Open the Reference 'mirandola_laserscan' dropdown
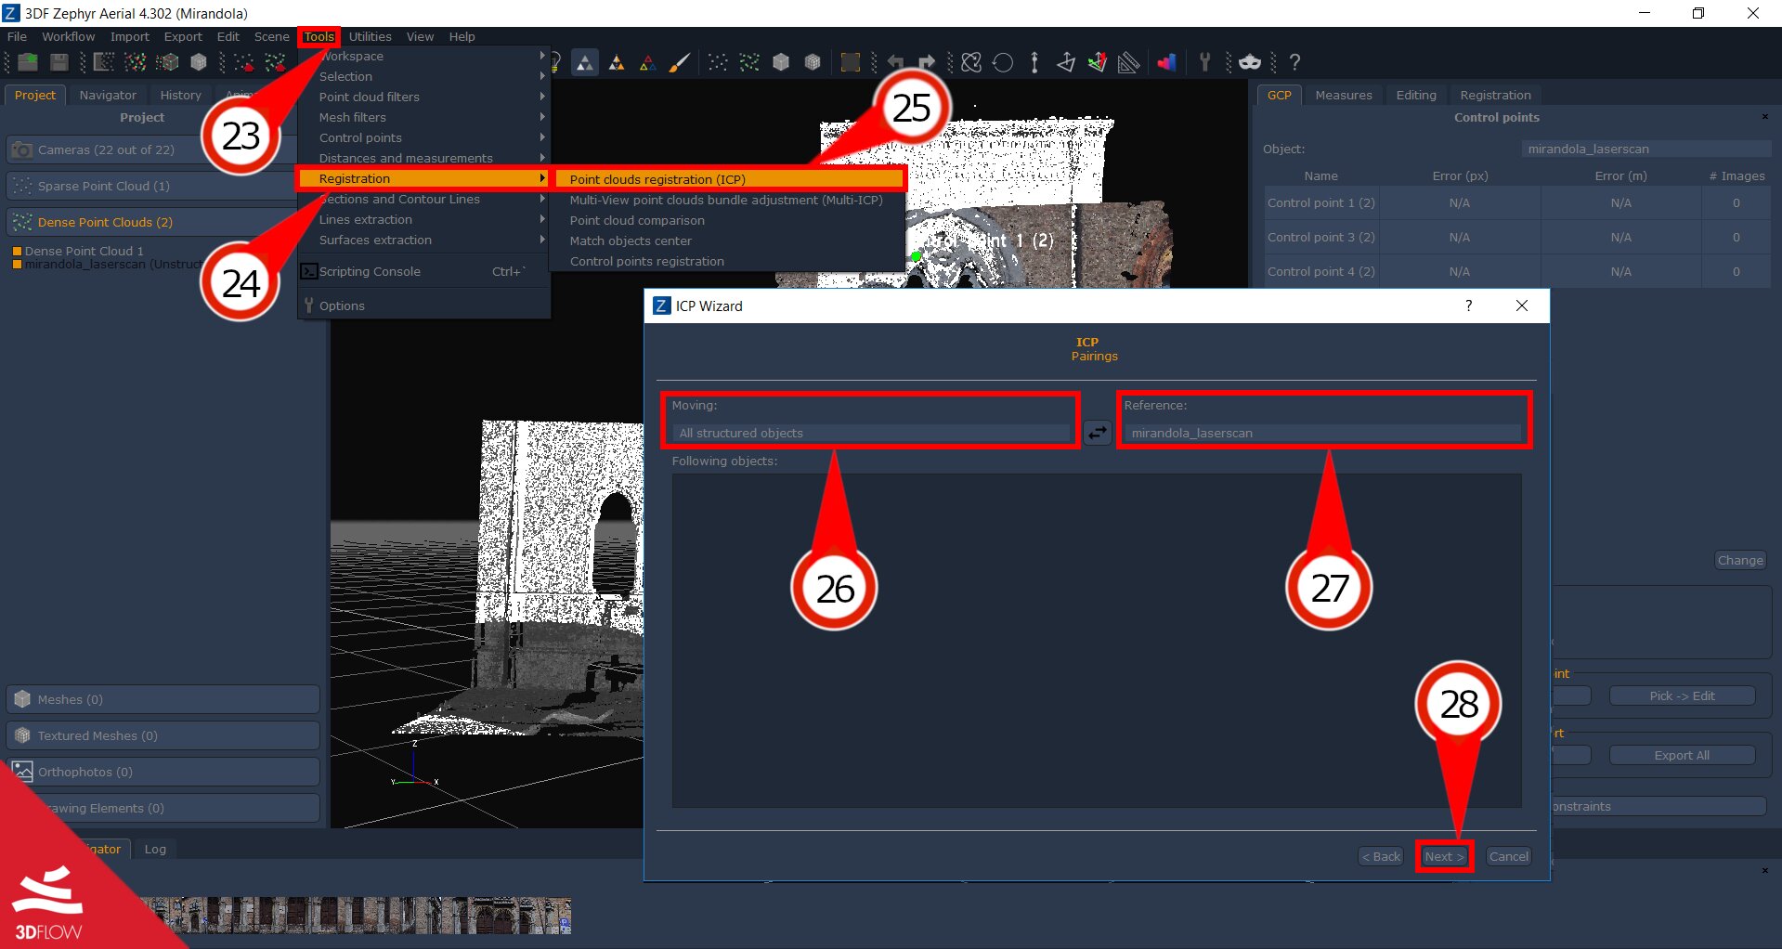 pos(1324,433)
